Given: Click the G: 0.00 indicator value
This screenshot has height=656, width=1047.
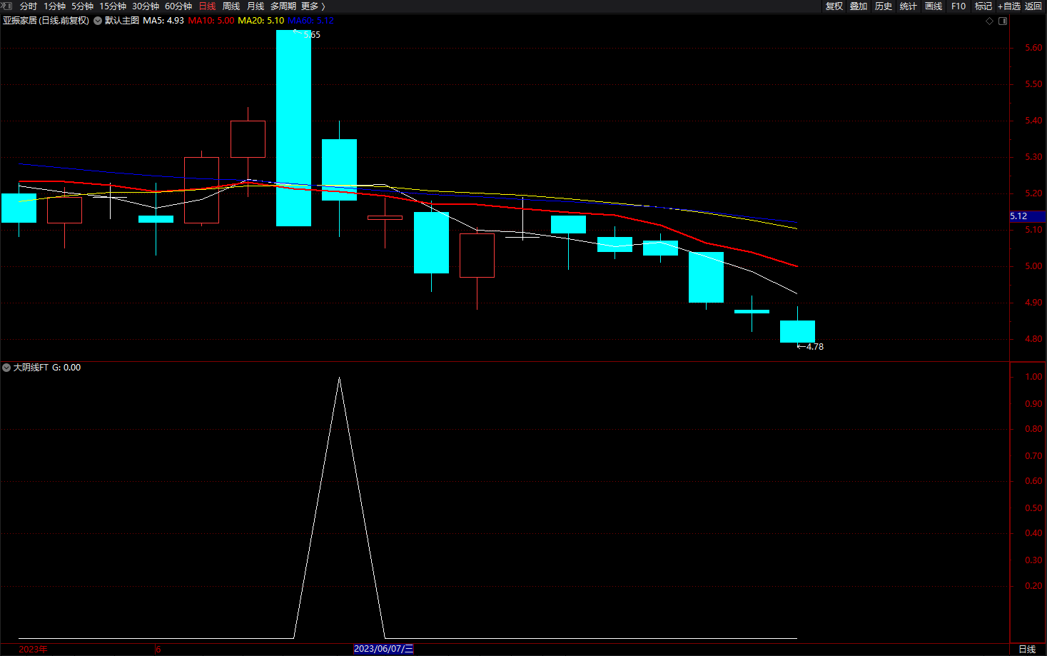Looking at the screenshot, I should tap(66, 368).
